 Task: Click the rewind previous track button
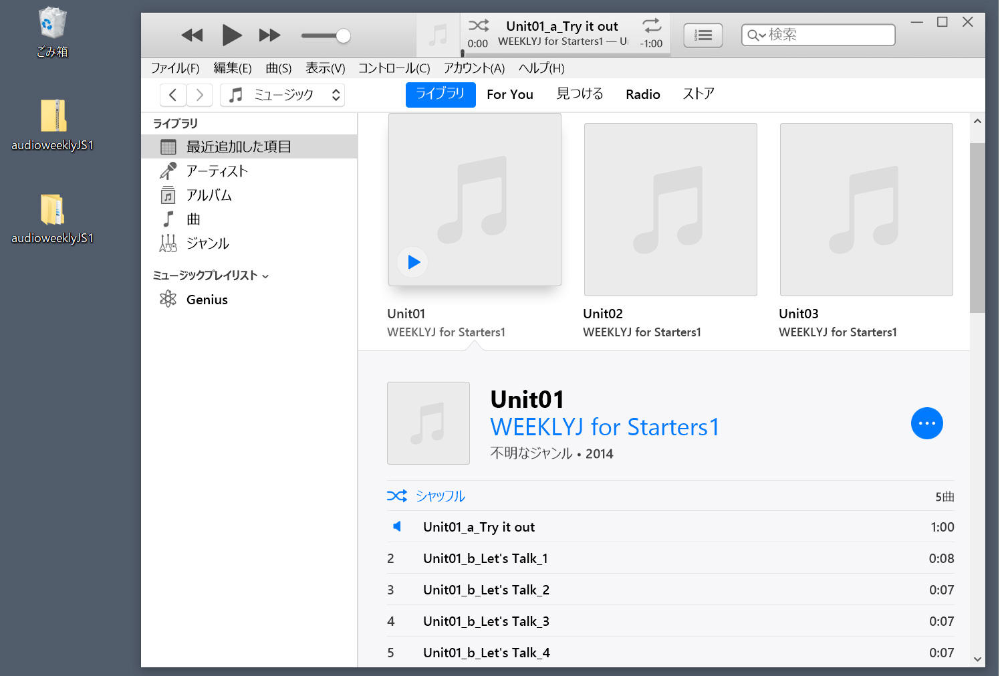click(192, 35)
